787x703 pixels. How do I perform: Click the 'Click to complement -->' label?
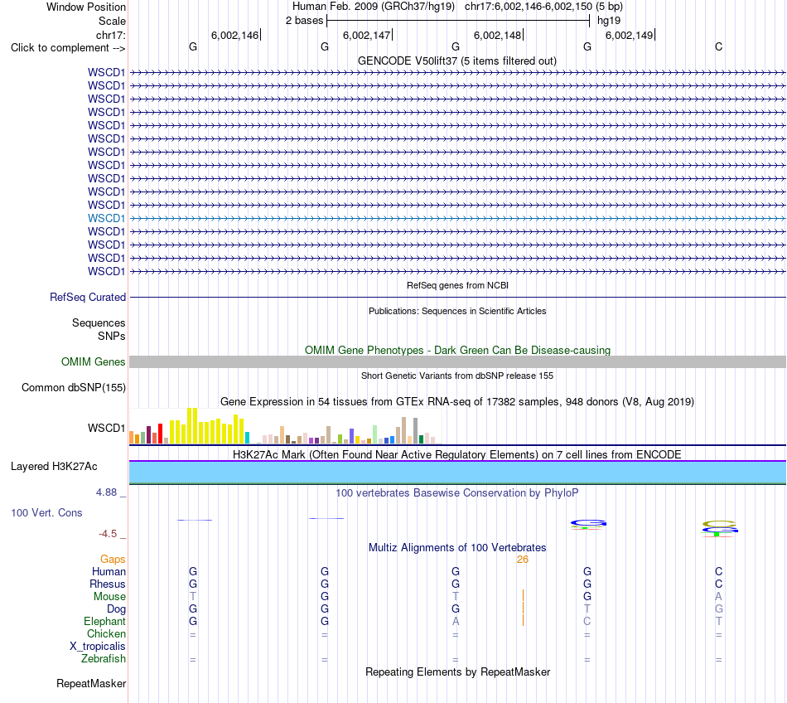pos(68,48)
